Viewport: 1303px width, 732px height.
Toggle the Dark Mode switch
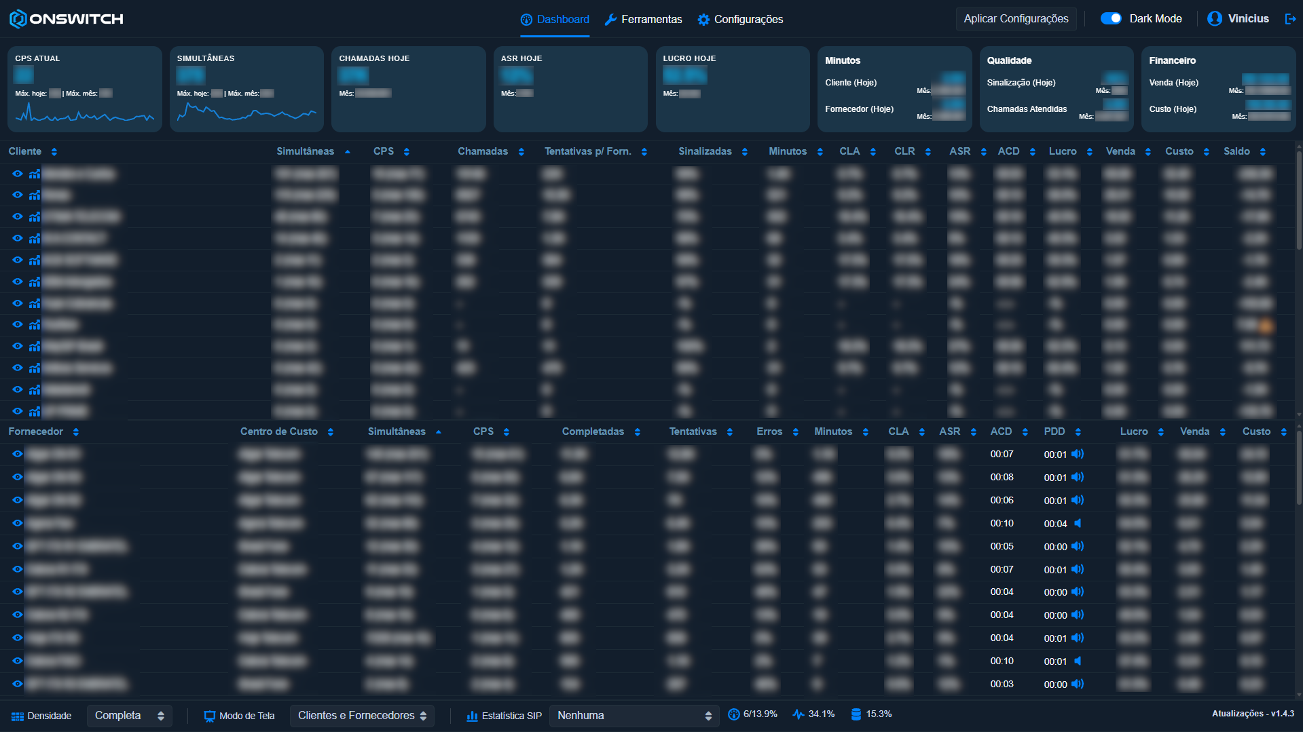click(1111, 18)
